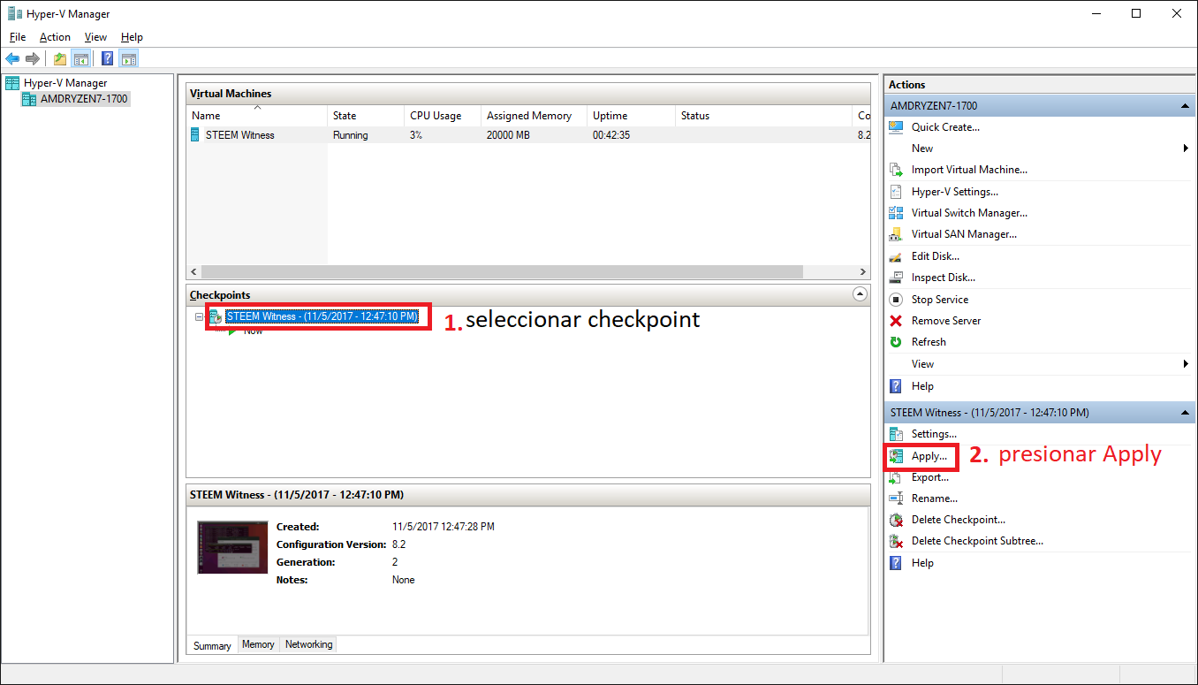The image size is (1198, 685).
Task: Click the Up one level folder icon
Action: point(59,59)
